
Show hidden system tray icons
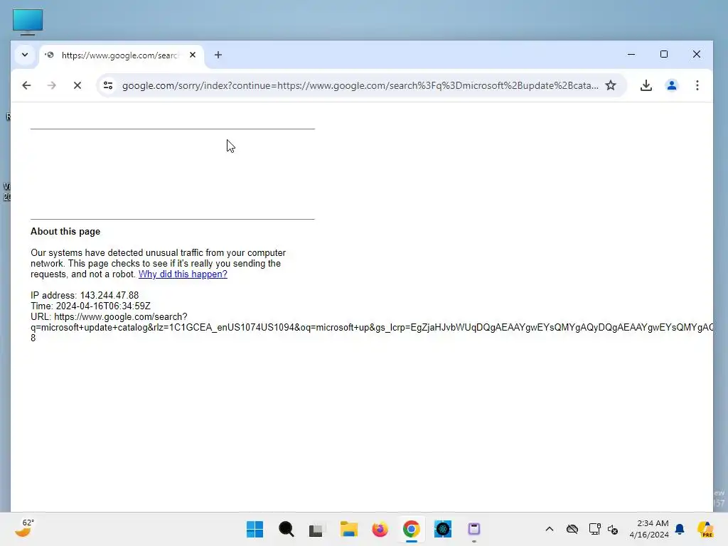pos(550,529)
